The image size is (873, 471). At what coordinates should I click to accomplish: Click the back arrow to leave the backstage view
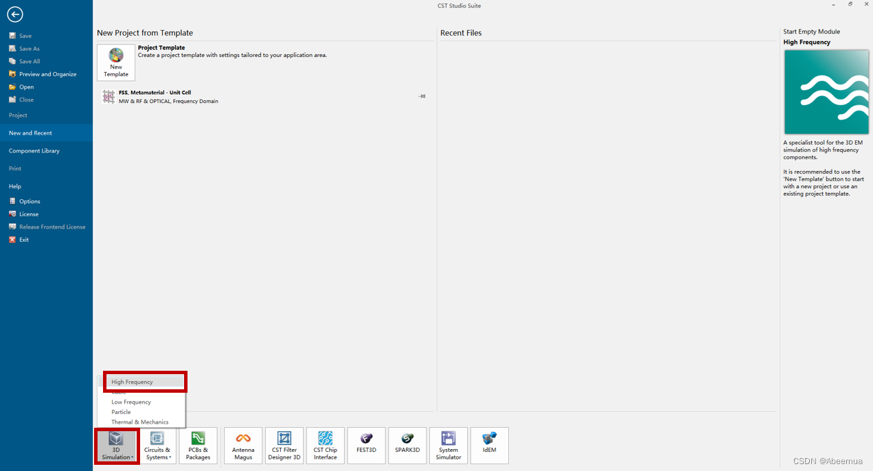pos(14,14)
